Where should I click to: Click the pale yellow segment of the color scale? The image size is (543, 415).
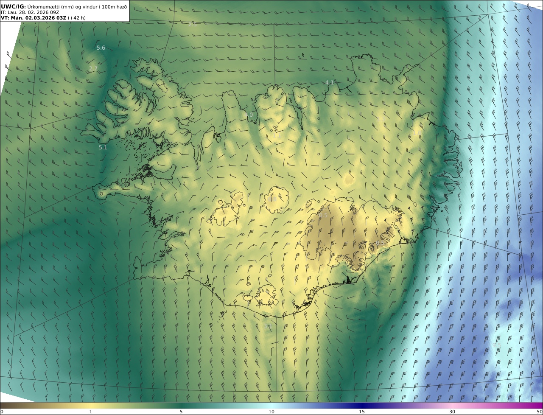(x=91, y=405)
